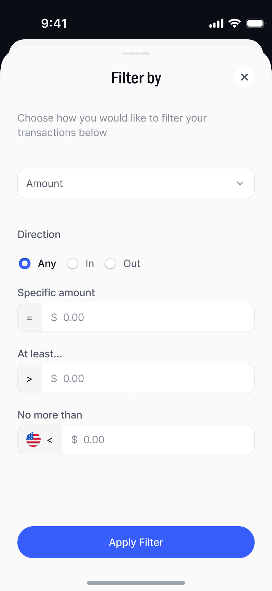This screenshot has width=272, height=591.
Task: Tap the cellular signal bars icon
Action: click(216, 24)
